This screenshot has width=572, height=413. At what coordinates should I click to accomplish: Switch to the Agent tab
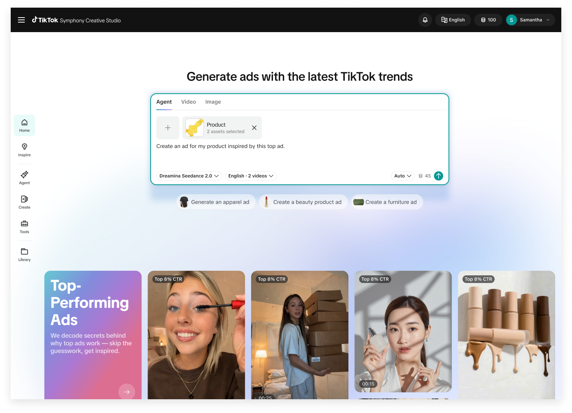164,102
